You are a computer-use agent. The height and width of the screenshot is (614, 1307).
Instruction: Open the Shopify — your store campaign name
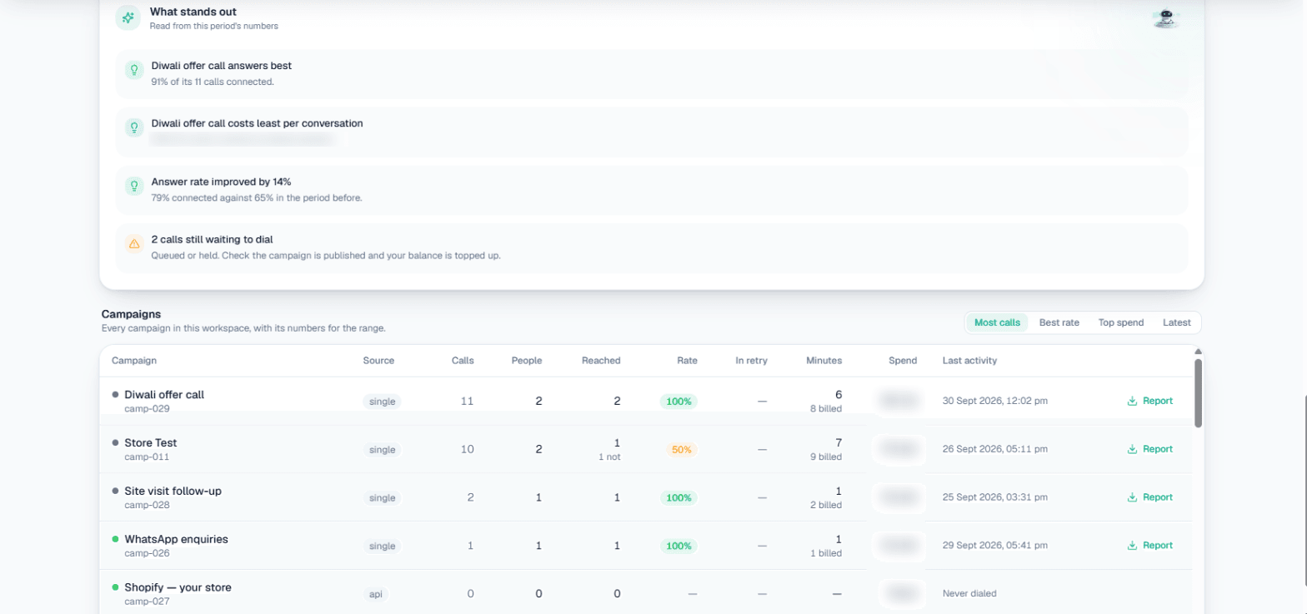coord(178,587)
